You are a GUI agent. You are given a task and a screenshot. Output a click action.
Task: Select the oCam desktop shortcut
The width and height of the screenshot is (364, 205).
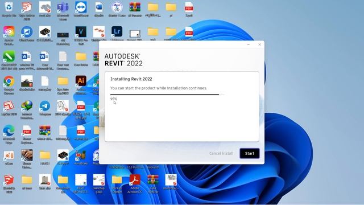click(x=9, y=157)
